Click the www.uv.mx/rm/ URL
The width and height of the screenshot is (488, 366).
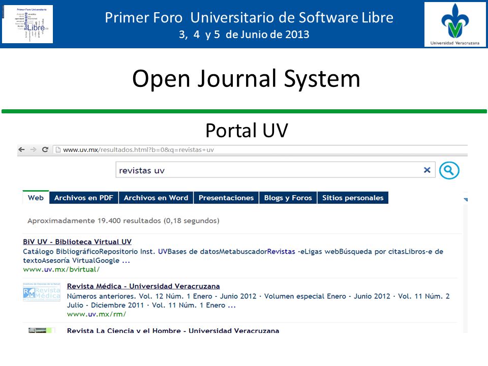[x=97, y=314]
